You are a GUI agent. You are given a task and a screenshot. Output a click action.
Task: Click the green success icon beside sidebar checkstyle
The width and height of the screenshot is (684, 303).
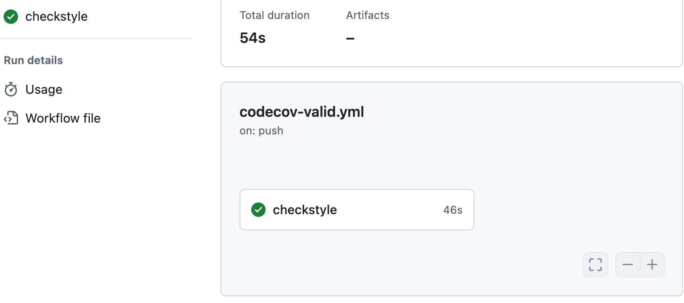11,17
